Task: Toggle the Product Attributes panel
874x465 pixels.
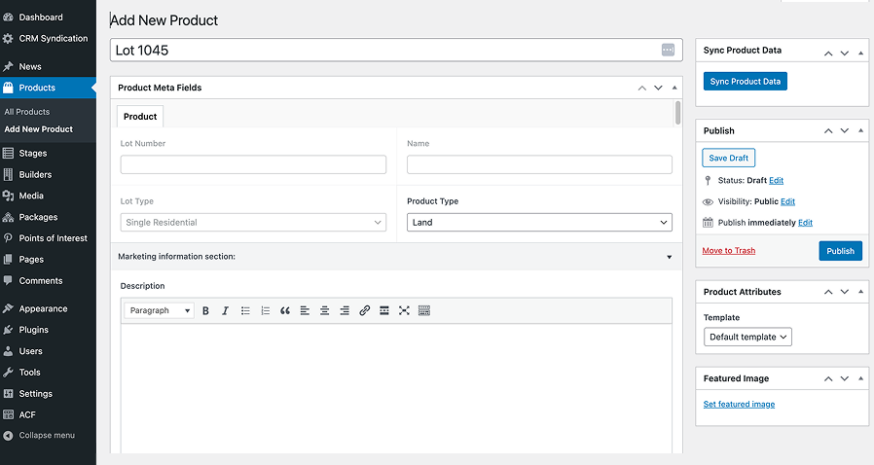Action: (x=860, y=292)
